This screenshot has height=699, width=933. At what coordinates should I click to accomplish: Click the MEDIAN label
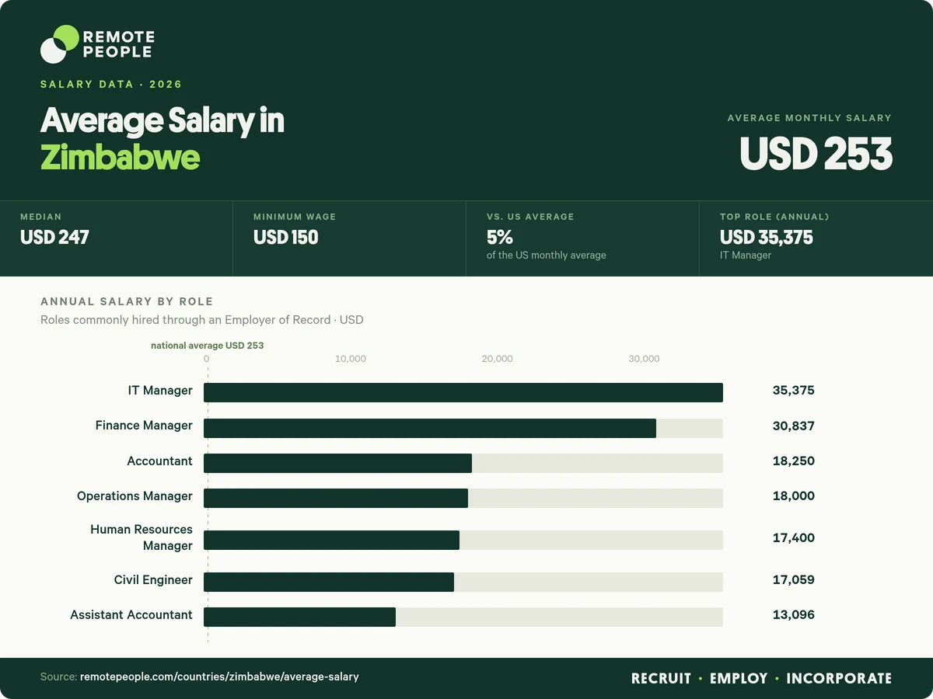click(x=41, y=217)
